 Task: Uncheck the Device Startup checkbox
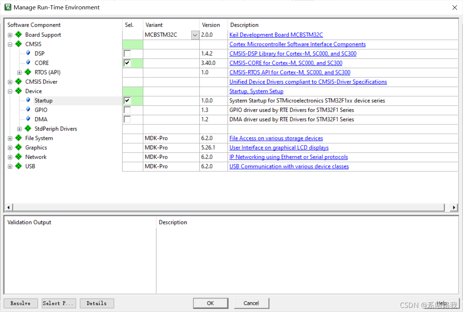(x=127, y=100)
